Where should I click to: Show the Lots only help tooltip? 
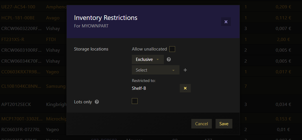97,102
